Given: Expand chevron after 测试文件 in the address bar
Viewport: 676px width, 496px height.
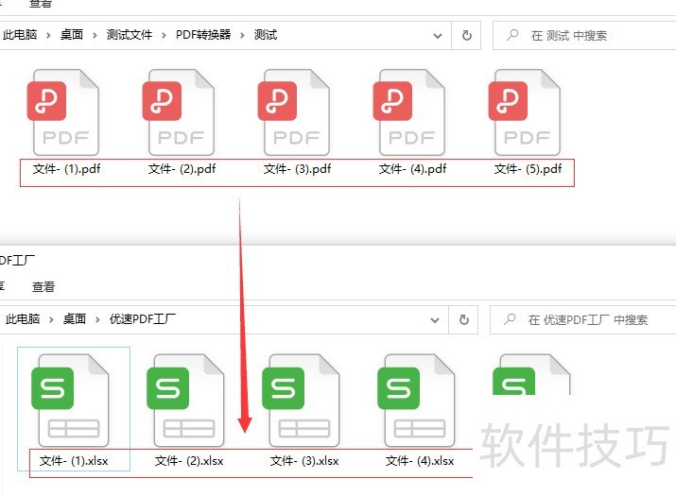Looking at the screenshot, I should click(164, 35).
